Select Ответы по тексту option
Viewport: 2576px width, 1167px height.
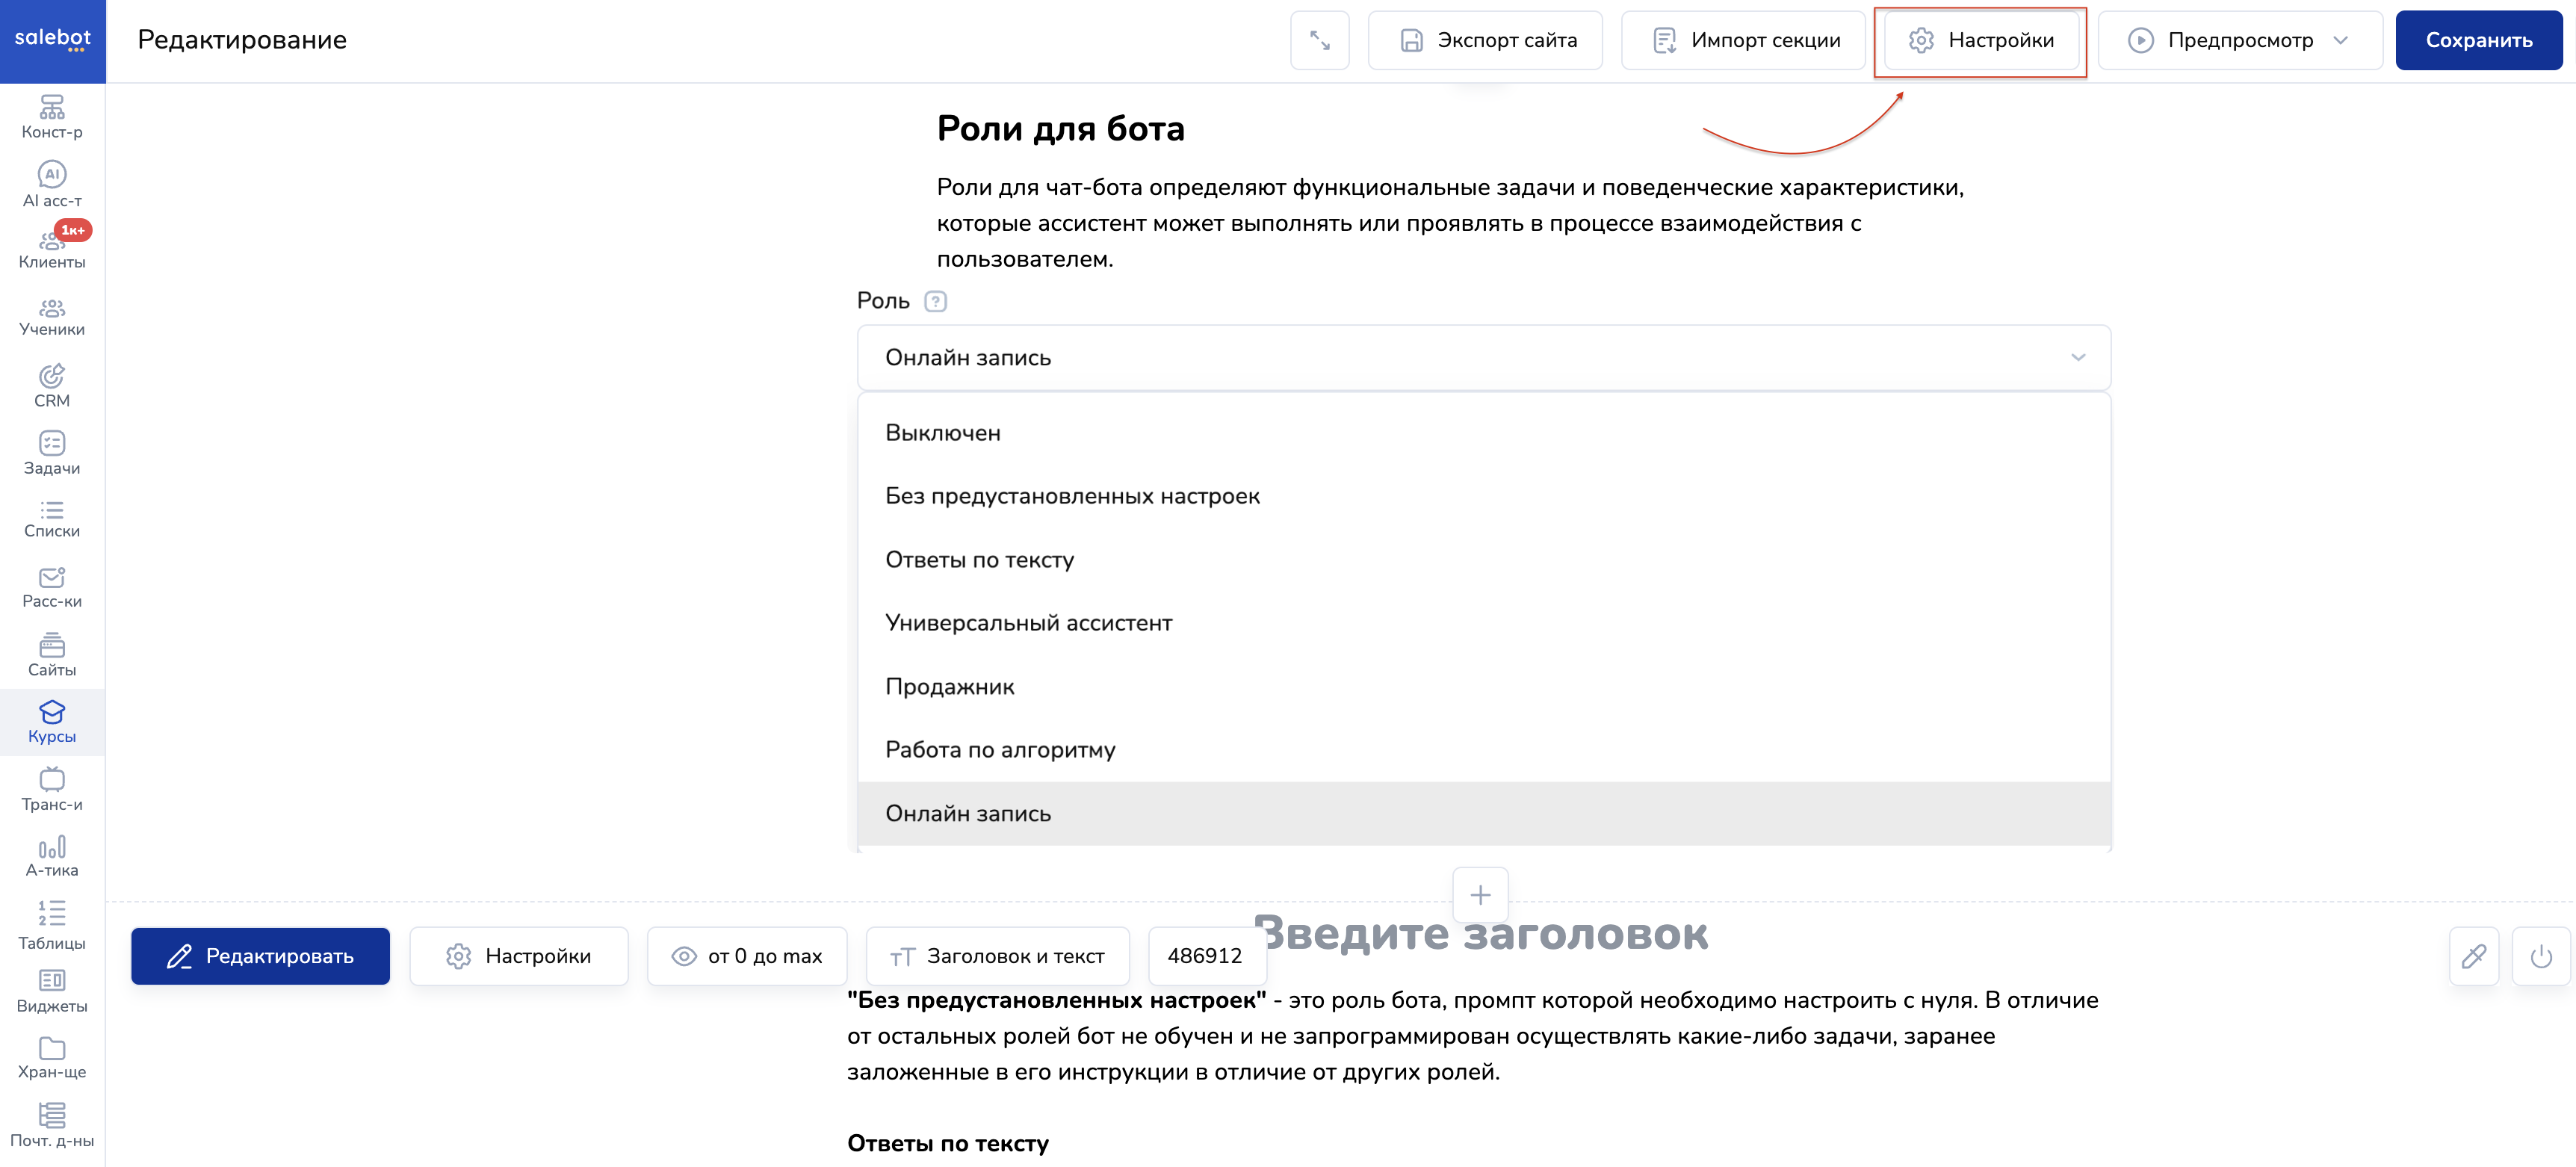point(1483,560)
